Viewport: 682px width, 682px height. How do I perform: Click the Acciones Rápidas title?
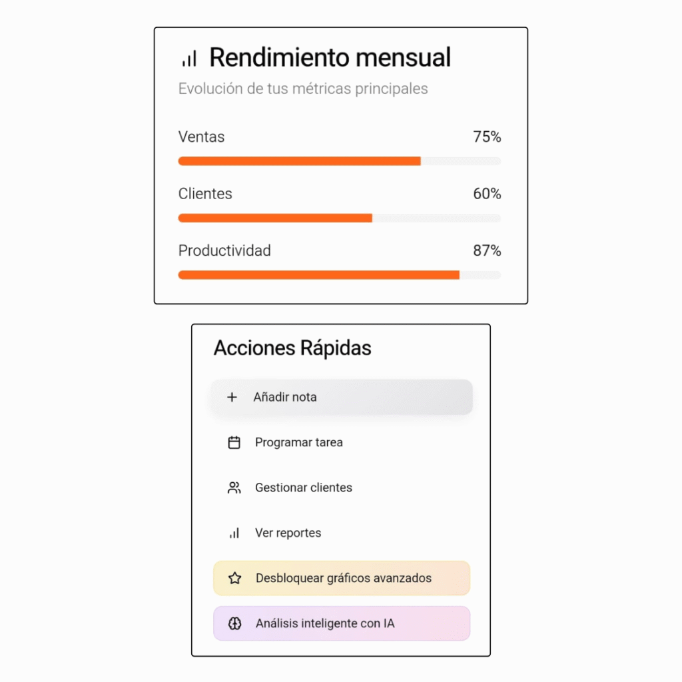pos(292,348)
